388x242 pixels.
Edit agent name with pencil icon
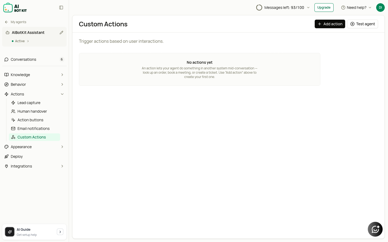[x=61, y=33]
